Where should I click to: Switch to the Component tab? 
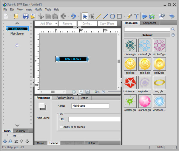[149, 23]
